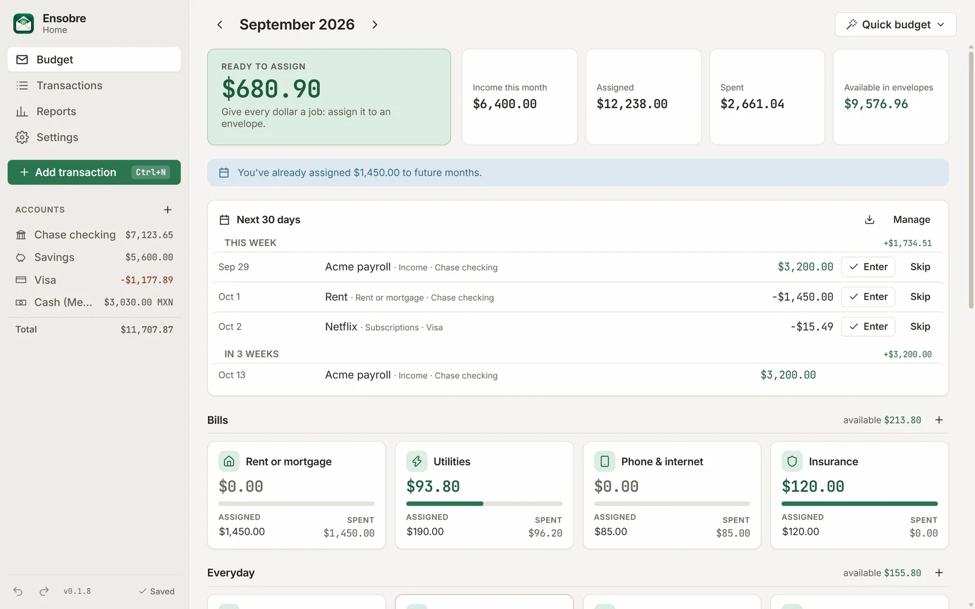Screen dimensions: 975x609
Task: Open the Transactions navigation item
Action: pos(94,85)
